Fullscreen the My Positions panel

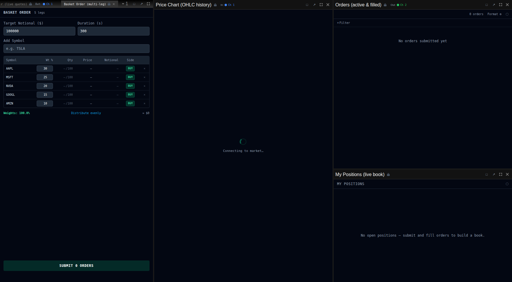pyautogui.click(x=501, y=174)
